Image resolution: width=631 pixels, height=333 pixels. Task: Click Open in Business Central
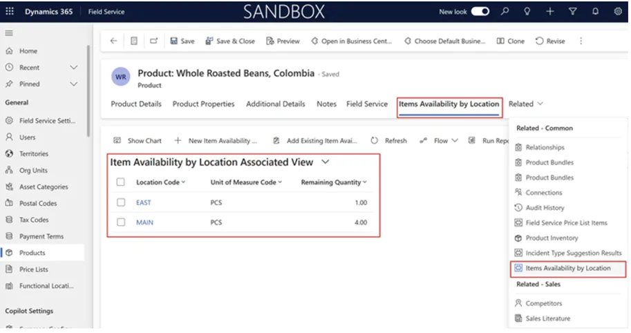tap(351, 41)
